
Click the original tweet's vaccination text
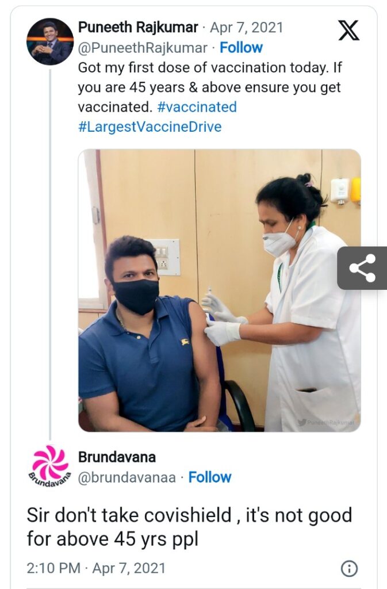[210, 87]
